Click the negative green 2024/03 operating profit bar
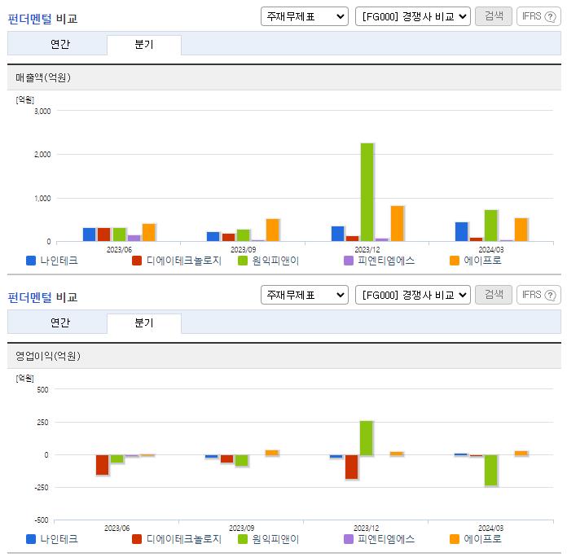 click(490, 470)
